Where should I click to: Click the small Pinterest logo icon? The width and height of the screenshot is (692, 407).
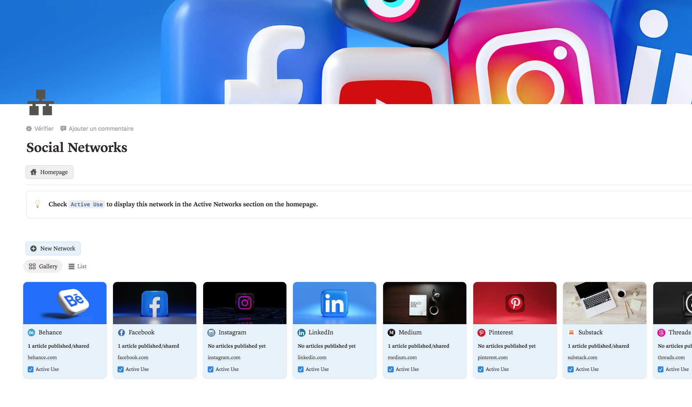coord(482,333)
